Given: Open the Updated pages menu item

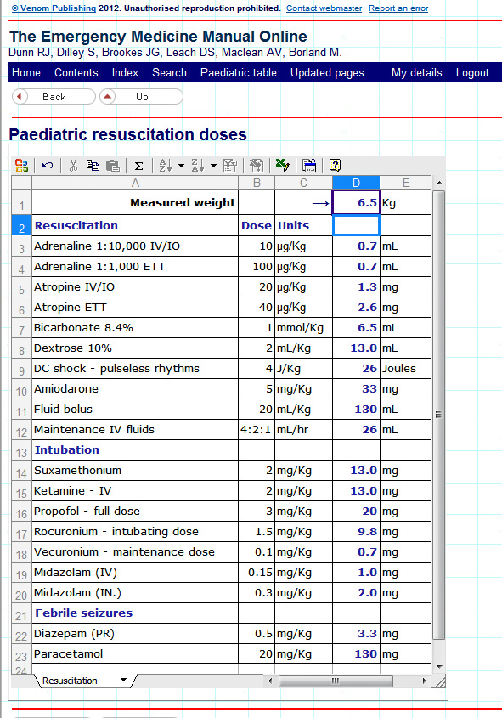Looking at the screenshot, I should point(327,73).
